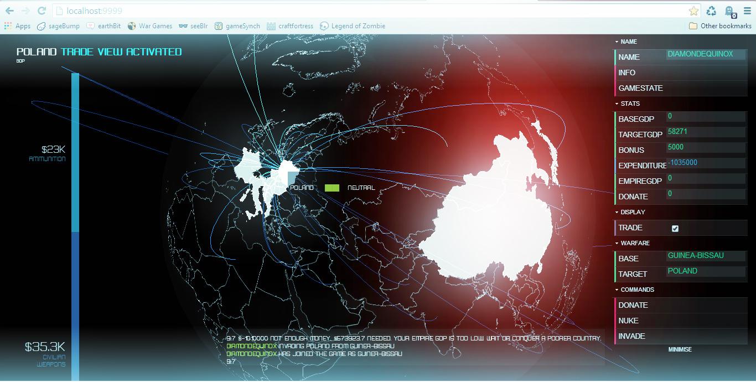756x382 pixels.
Task: Collapse the NAME section
Action: pos(626,42)
